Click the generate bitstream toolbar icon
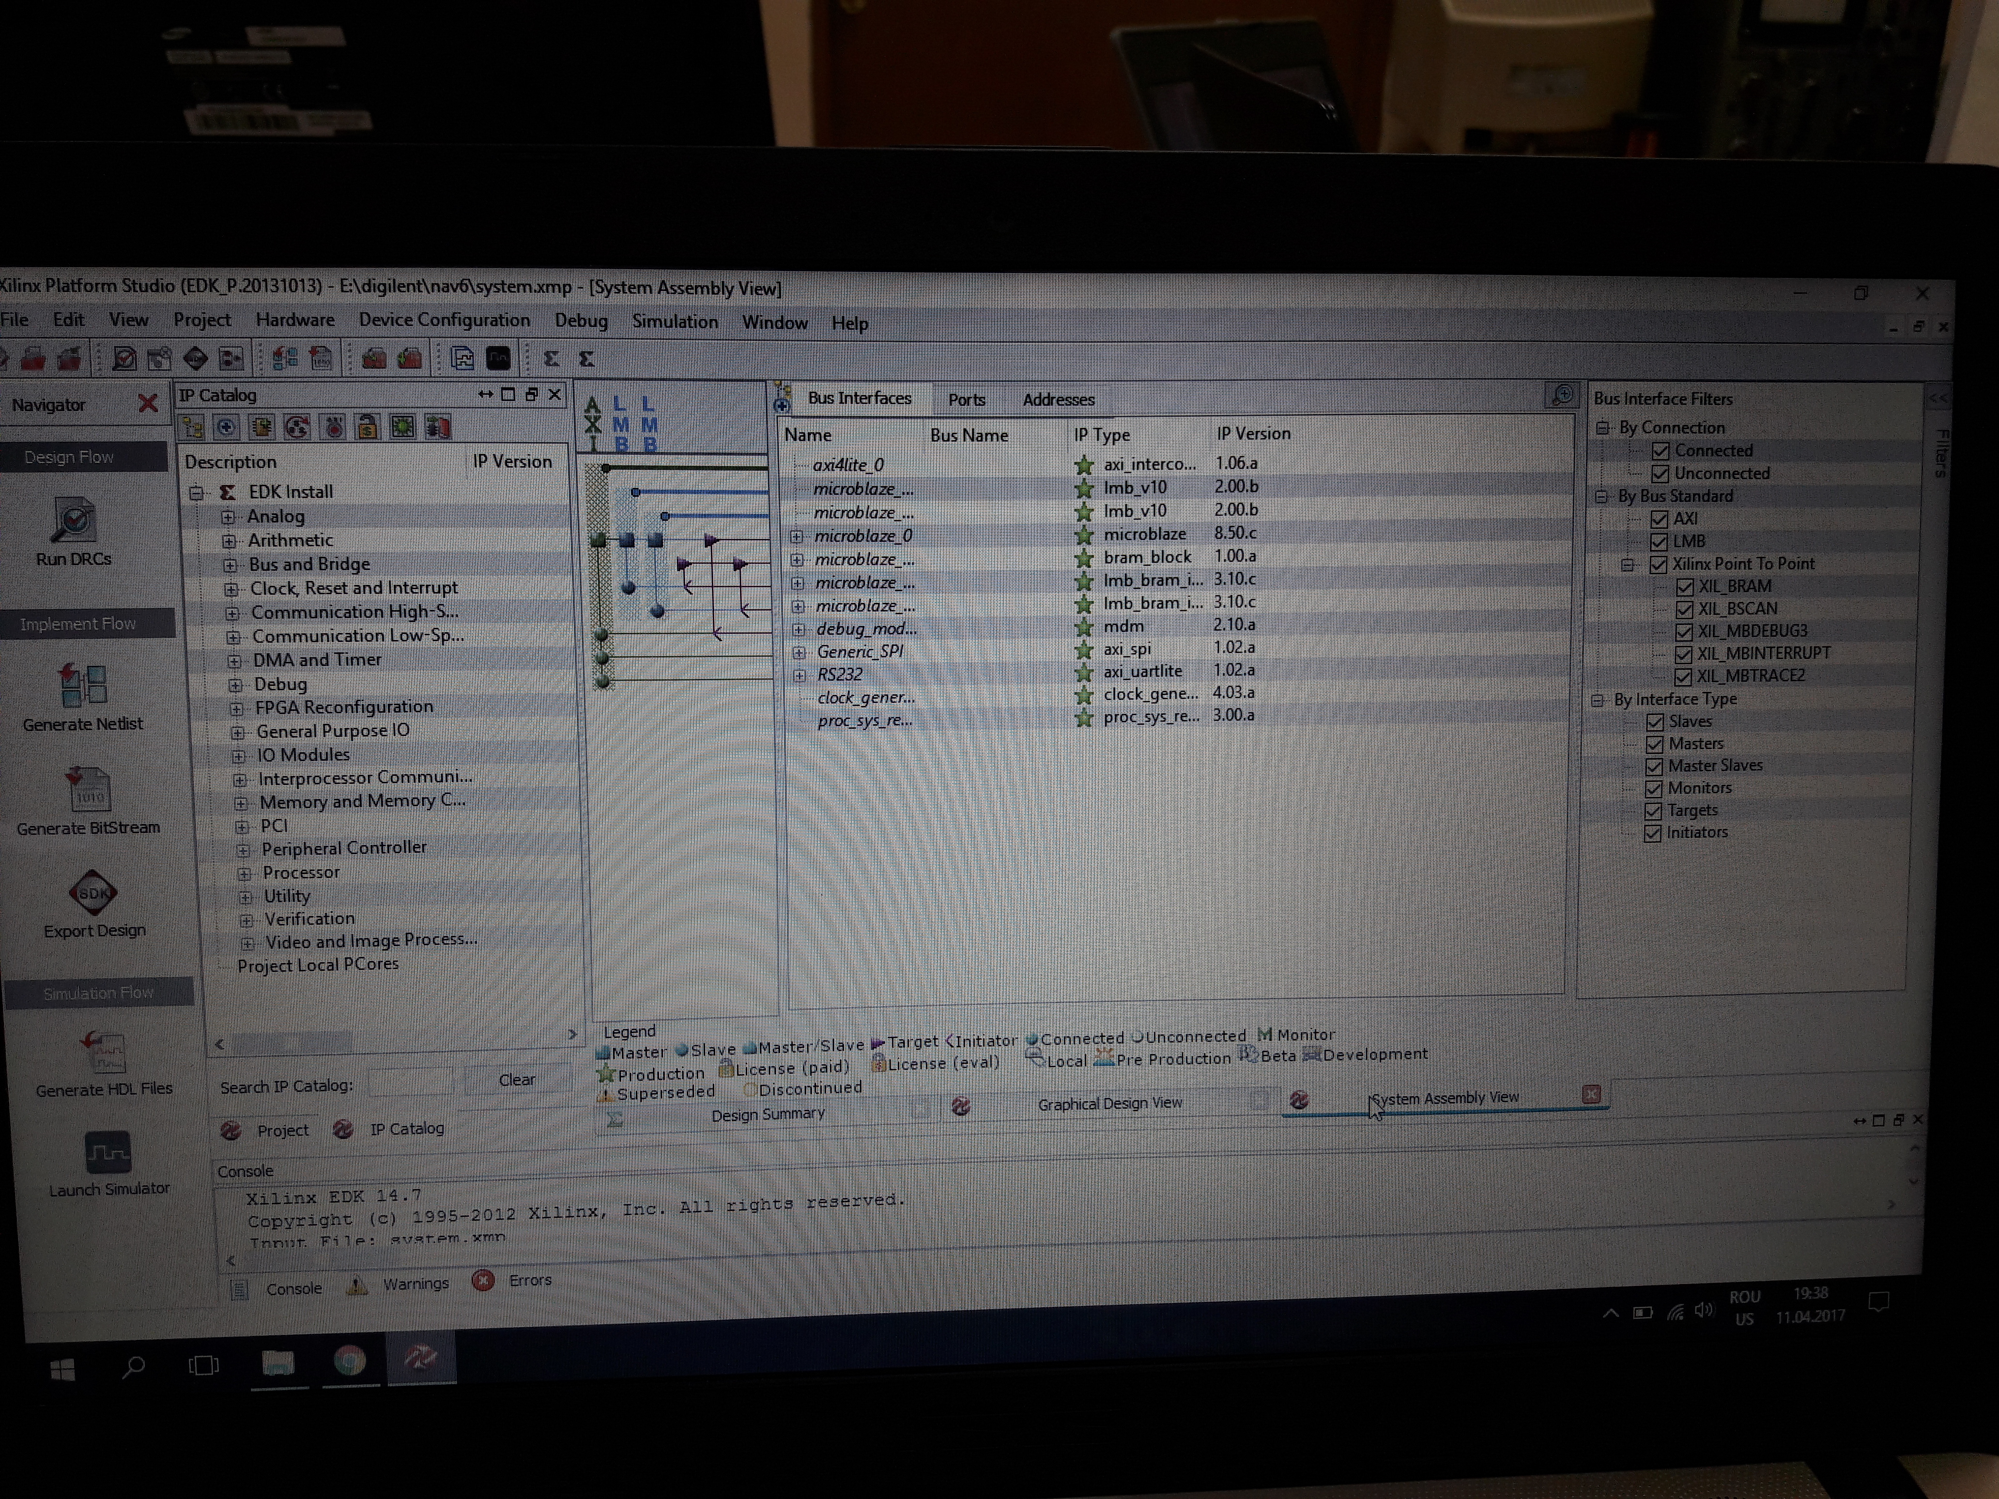The width and height of the screenshot is (1999, 1499). point(321,359)
